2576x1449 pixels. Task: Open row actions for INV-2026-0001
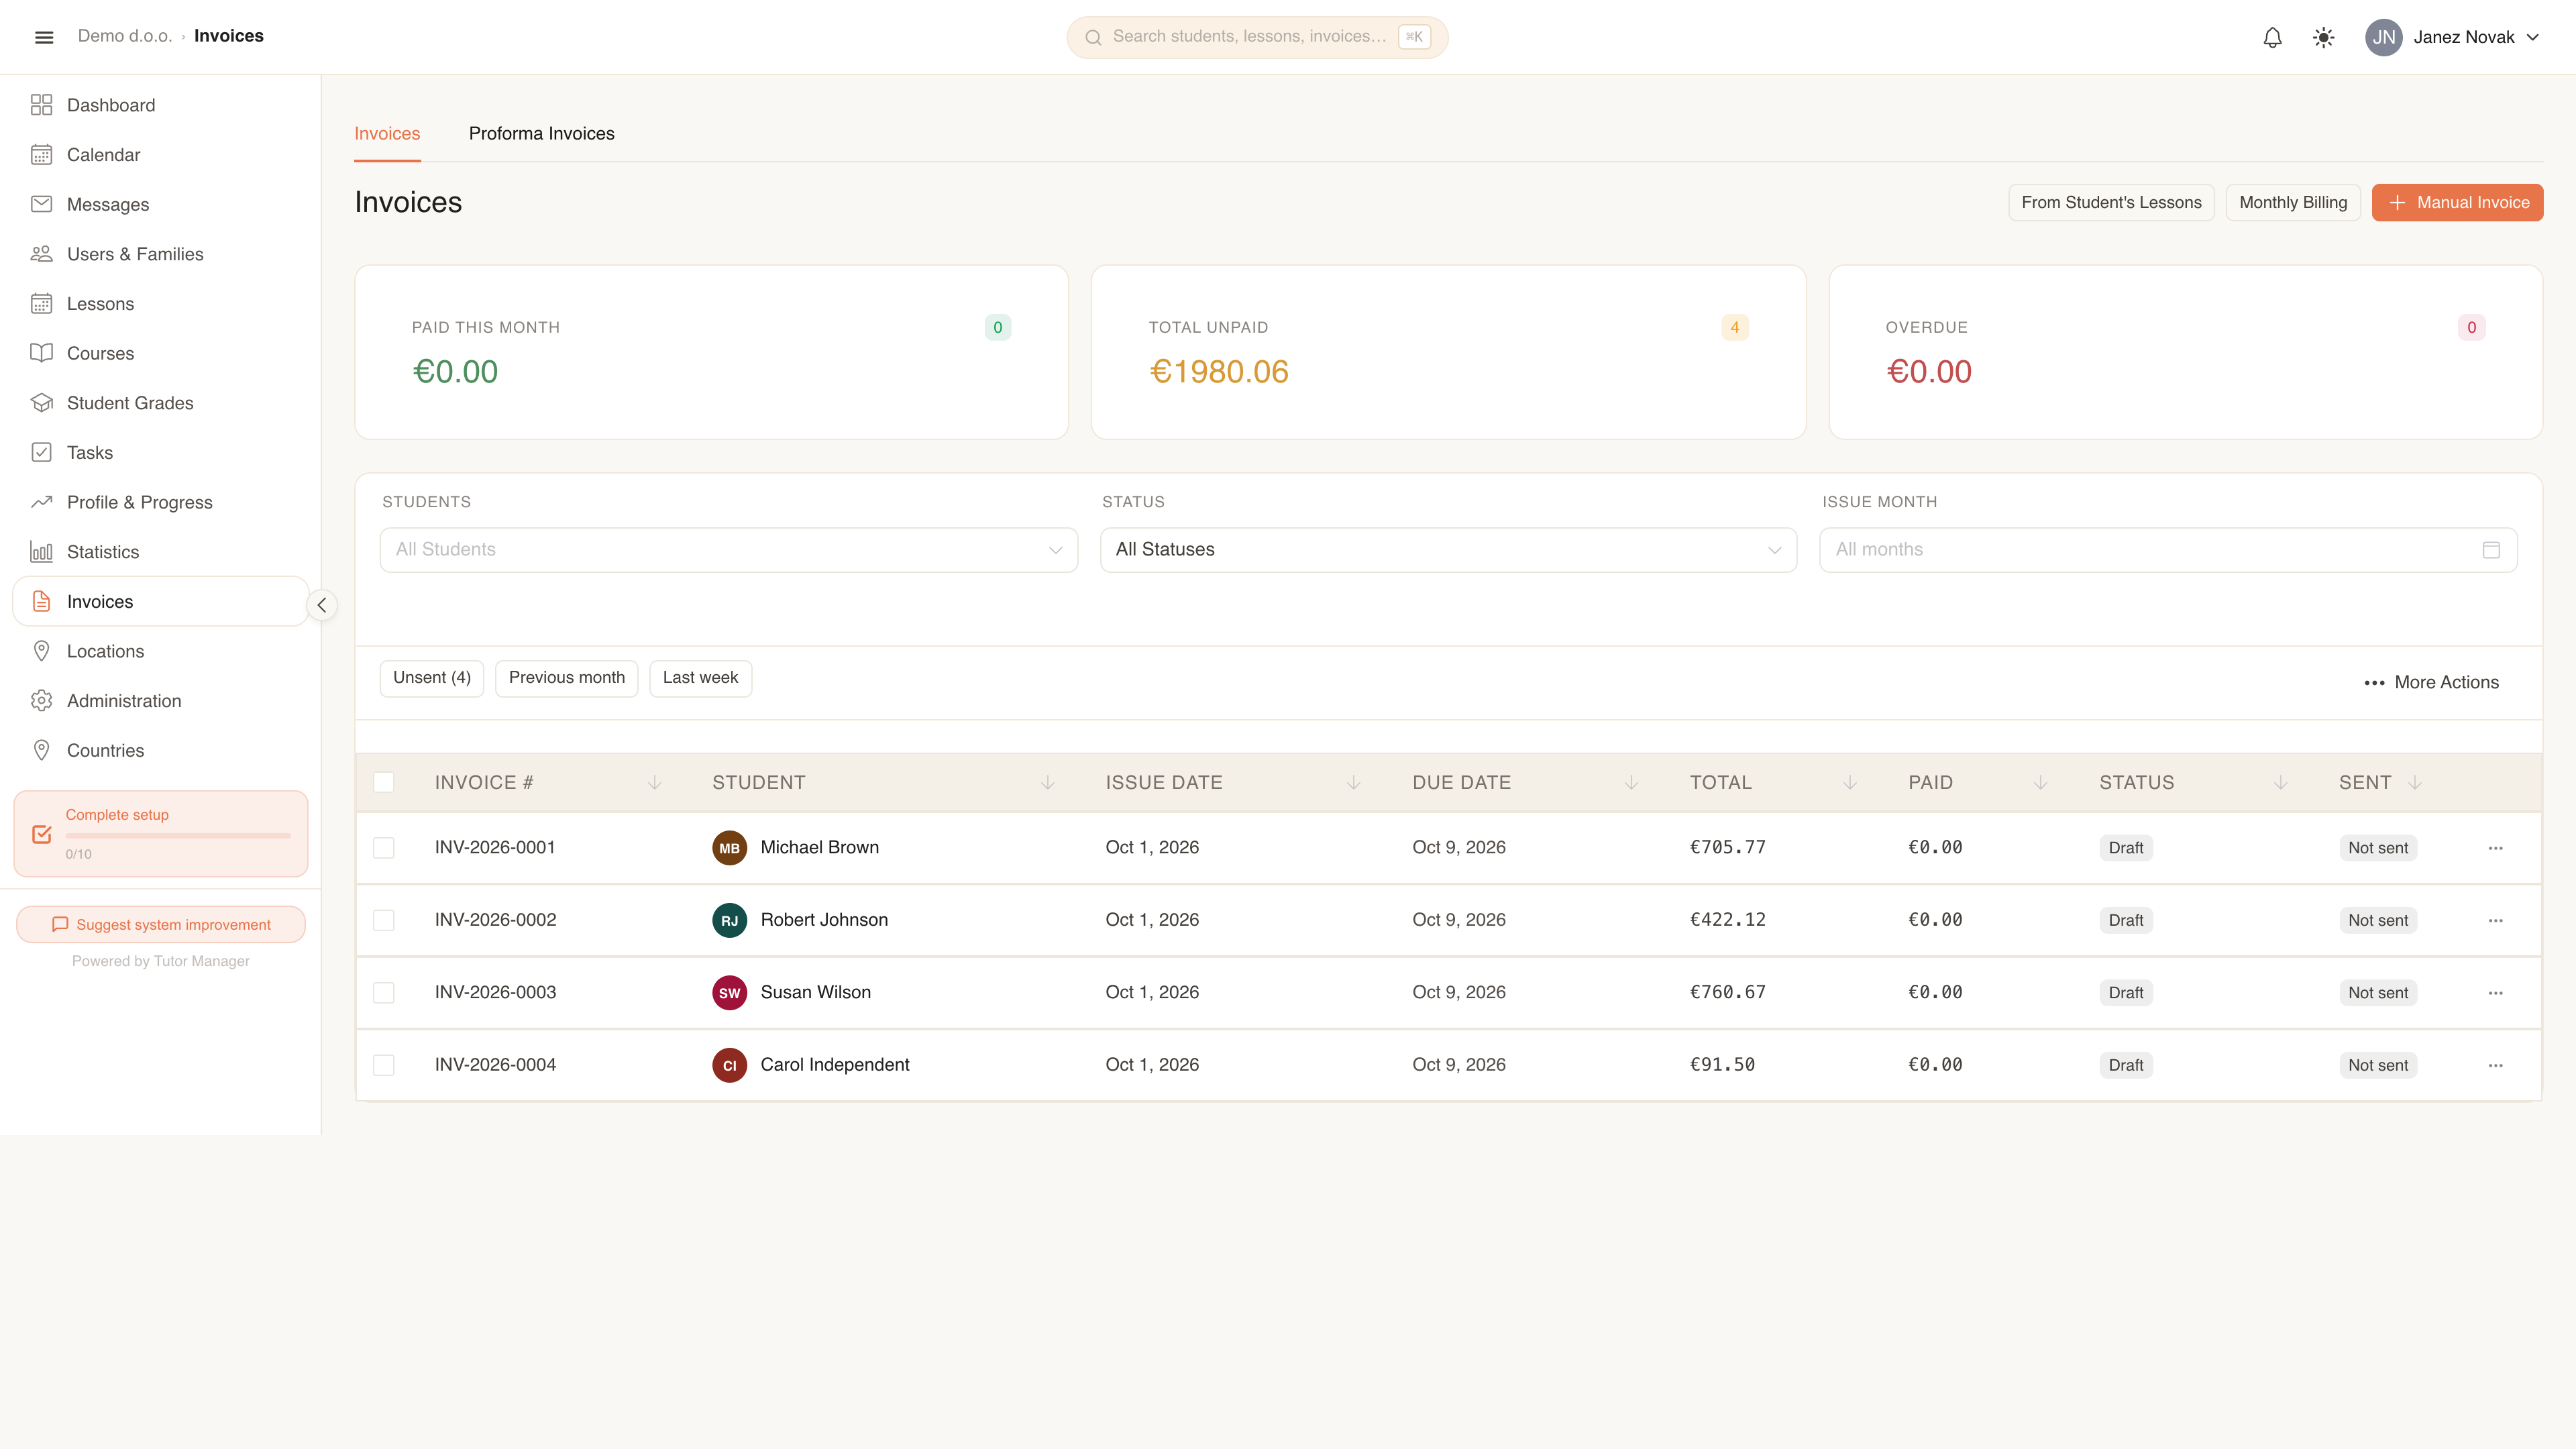click(2495, 848)
